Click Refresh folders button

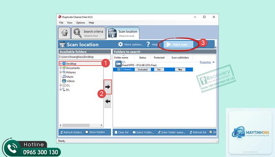(71, 132)
